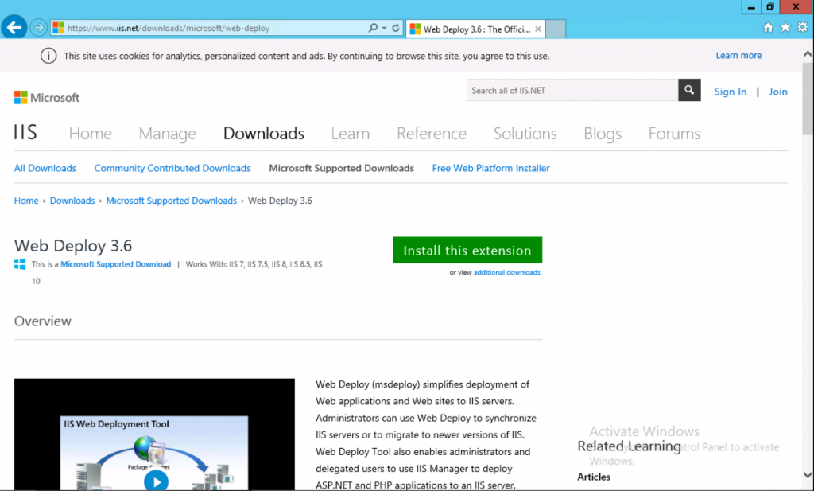814x491 pixels.
Task: Click the forward navigation arrow
Action: coord(37,26)
